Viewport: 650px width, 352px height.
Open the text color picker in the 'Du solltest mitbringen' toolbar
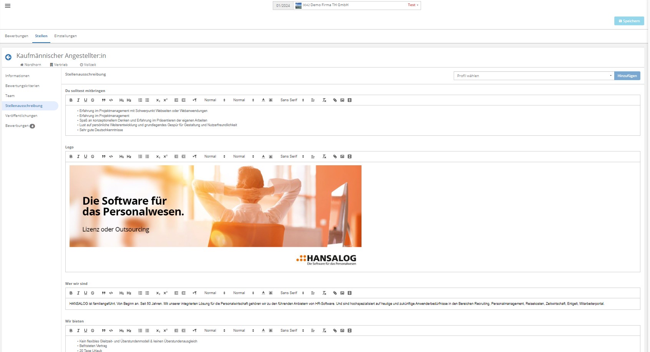(263, 100)
